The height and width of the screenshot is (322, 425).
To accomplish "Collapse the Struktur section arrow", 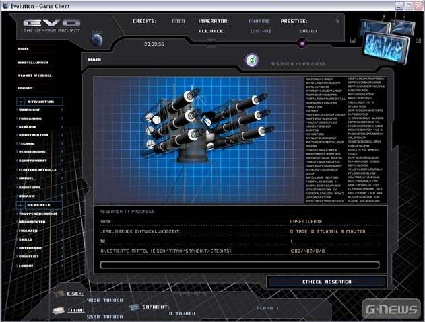I will coord(21,102).
